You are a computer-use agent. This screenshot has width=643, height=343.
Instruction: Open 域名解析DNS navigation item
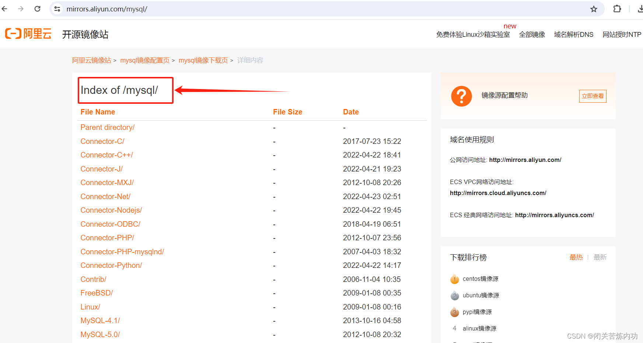point(574,35)
